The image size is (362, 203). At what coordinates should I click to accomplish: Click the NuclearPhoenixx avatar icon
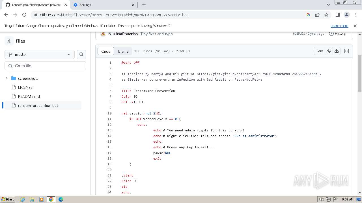pyautogui.click(x=103, y=34)
